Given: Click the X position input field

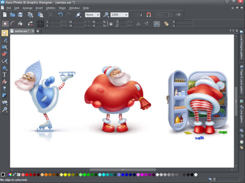Looking at the screenshot, I should click(55, 22).
